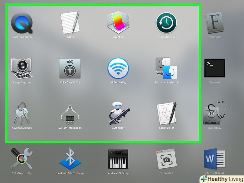244x183 pixels.
Task: Open Migration Assistant icon
Action: (x=166, y=68)
